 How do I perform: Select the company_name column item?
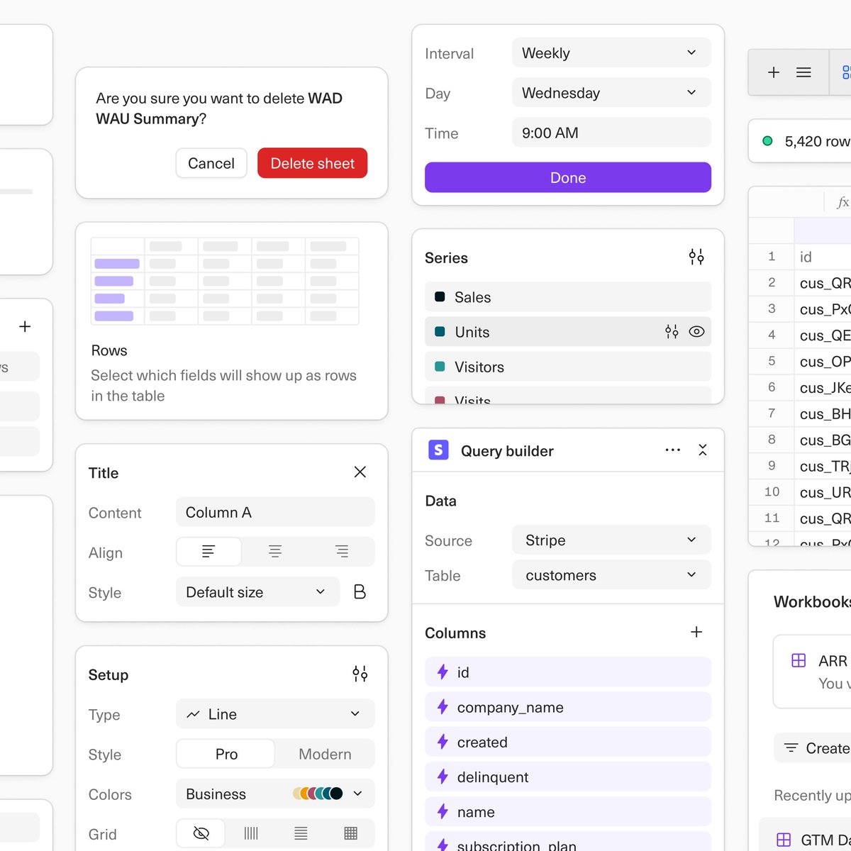568,707
